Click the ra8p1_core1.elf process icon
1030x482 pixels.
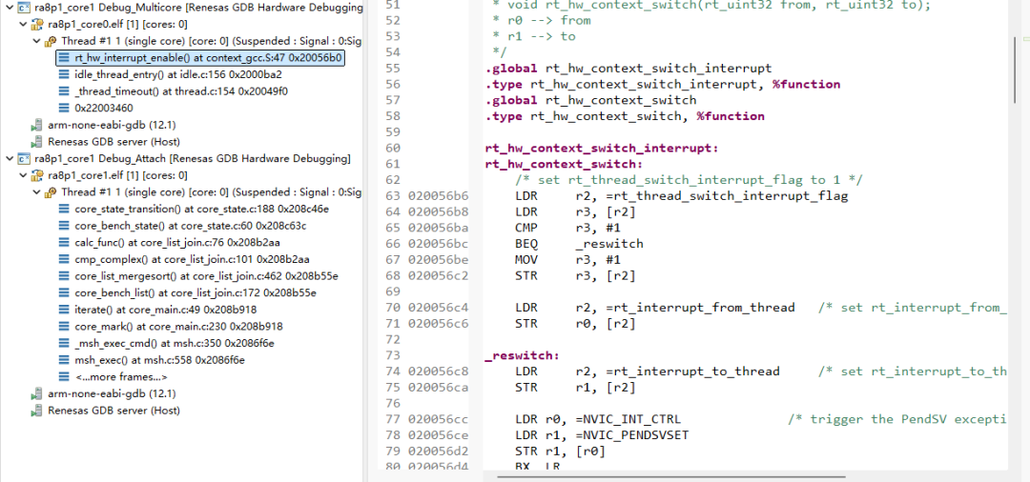click(x=37, y=176)
